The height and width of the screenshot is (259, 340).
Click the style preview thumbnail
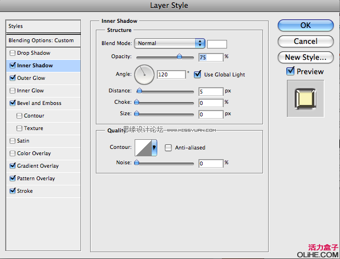pyautogui.click(x=306, y=99)
